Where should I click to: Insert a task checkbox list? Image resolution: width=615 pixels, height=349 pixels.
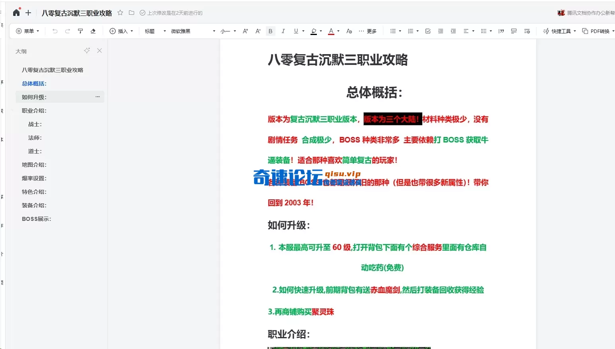tap(428, 31)
